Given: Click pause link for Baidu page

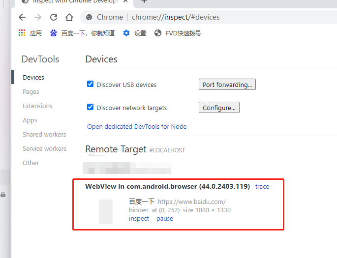Looking at the screenshot, I should [x=165, y=219].
